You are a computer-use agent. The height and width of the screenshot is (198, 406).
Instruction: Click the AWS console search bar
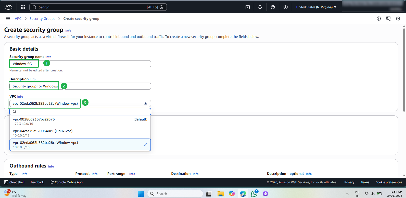(x=98, y=7)
